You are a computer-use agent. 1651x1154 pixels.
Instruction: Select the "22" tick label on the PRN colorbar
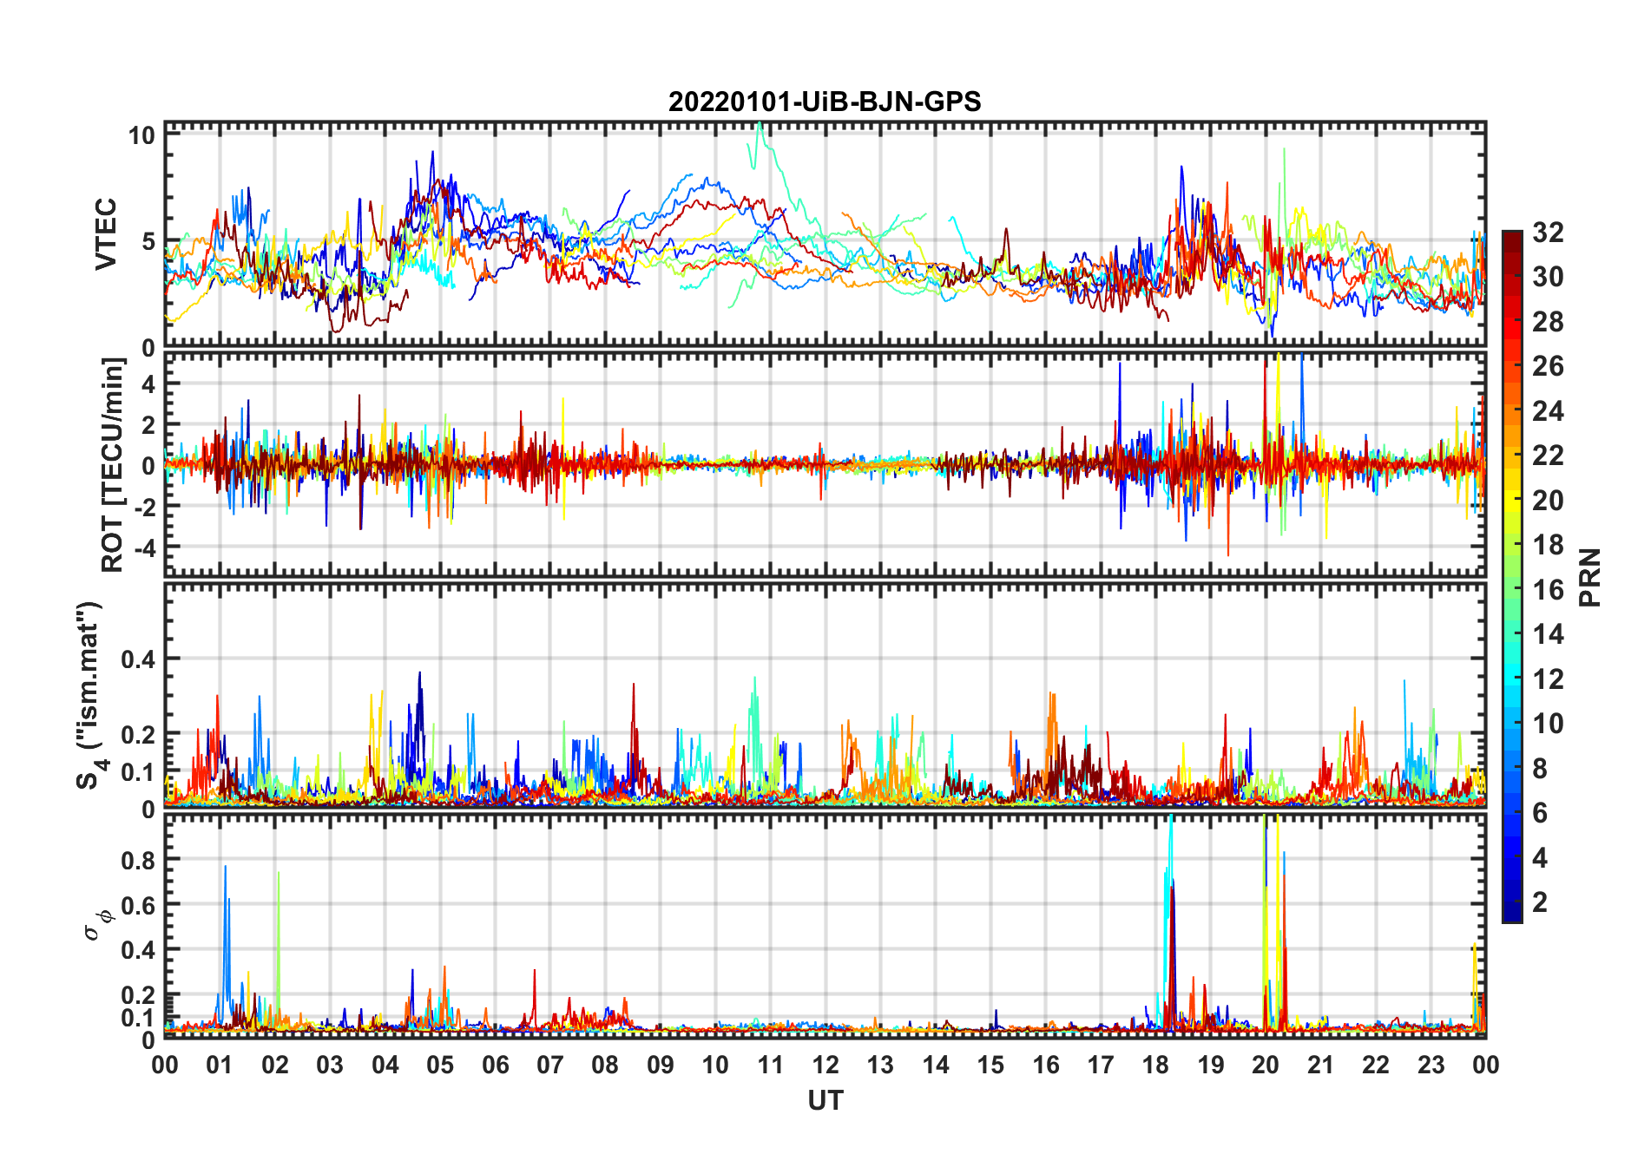pos(1548,456)
